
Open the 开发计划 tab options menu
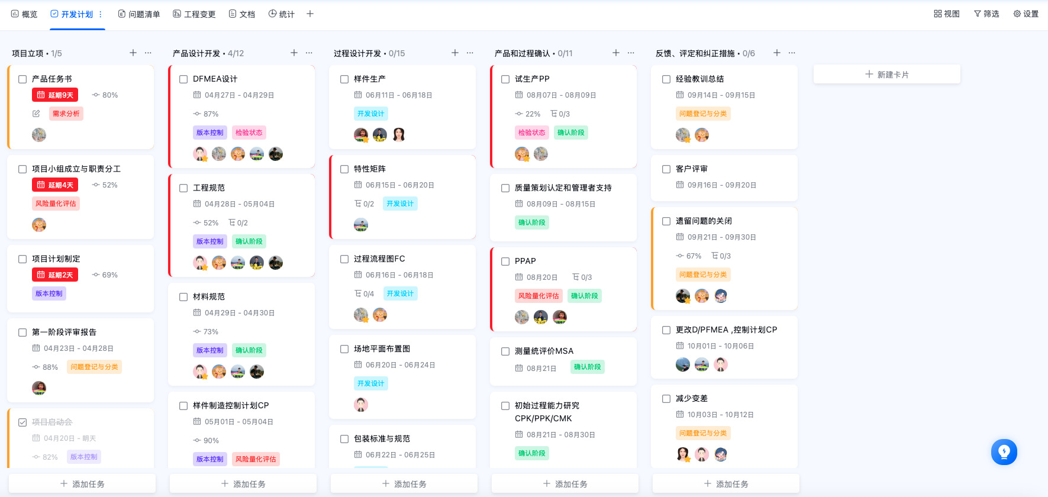[100, 14]
